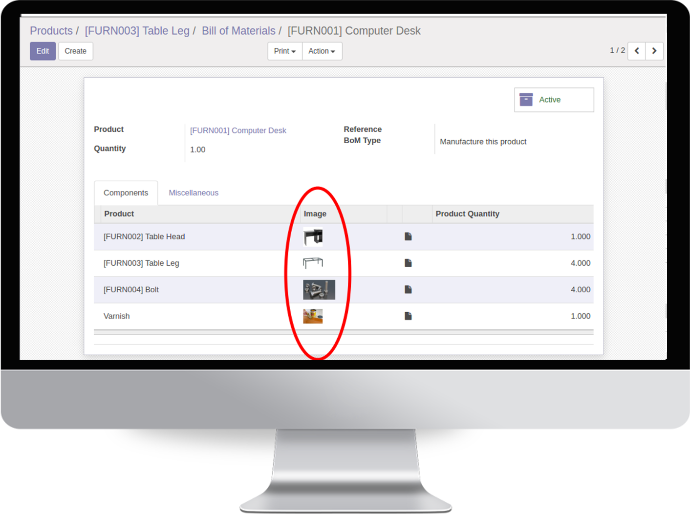Screen dimensions: 690x514
Task: Open the Print dropdown
Action: (x=284, y=51)
